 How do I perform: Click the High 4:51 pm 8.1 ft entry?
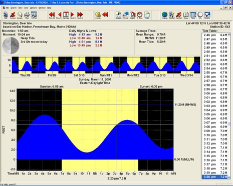point(86,42)
